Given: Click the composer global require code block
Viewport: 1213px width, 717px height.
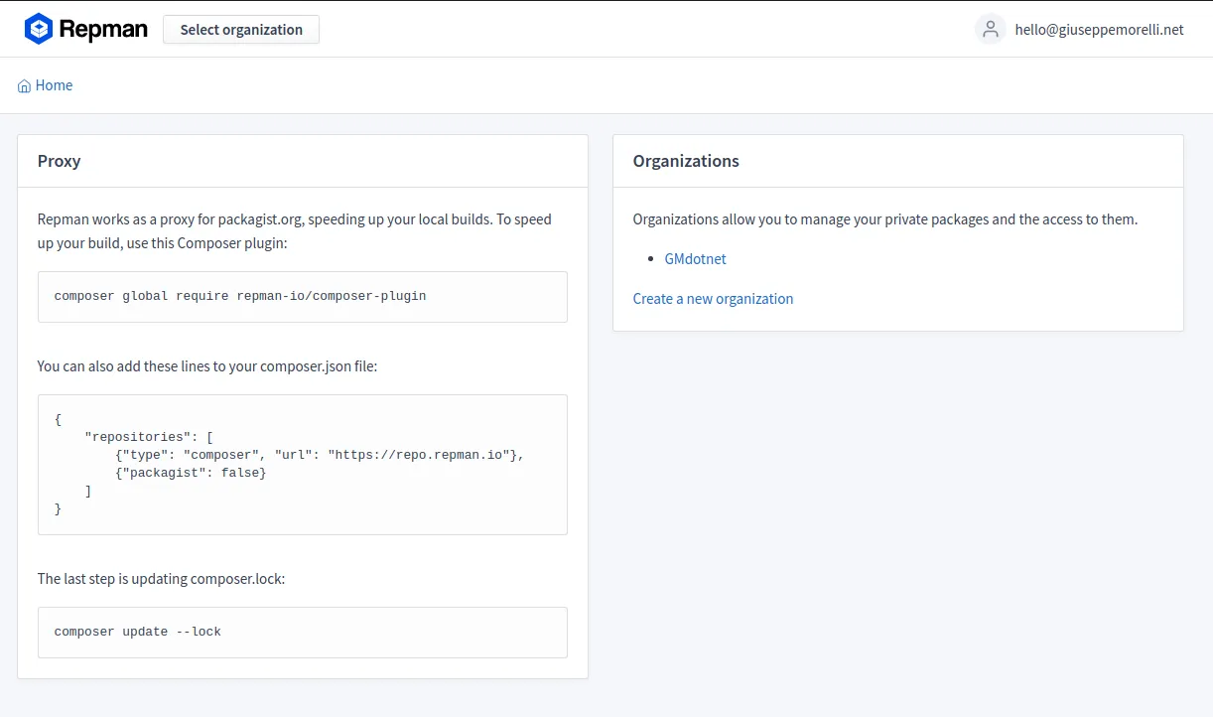Looking at the screenshot, I should [x=302, y=297].
